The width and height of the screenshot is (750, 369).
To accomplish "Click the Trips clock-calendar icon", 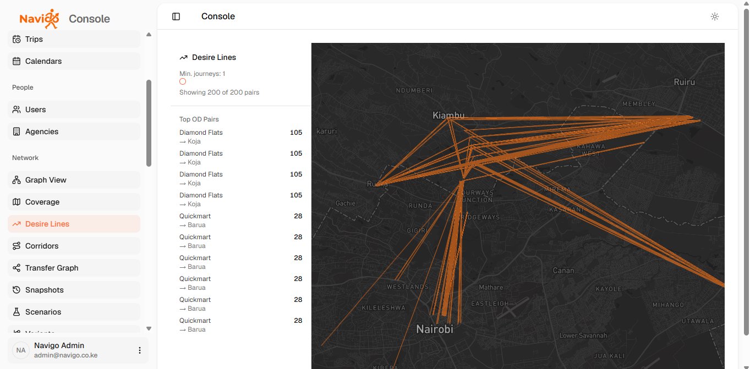I will pyautogui.click(x=17, y=39).
